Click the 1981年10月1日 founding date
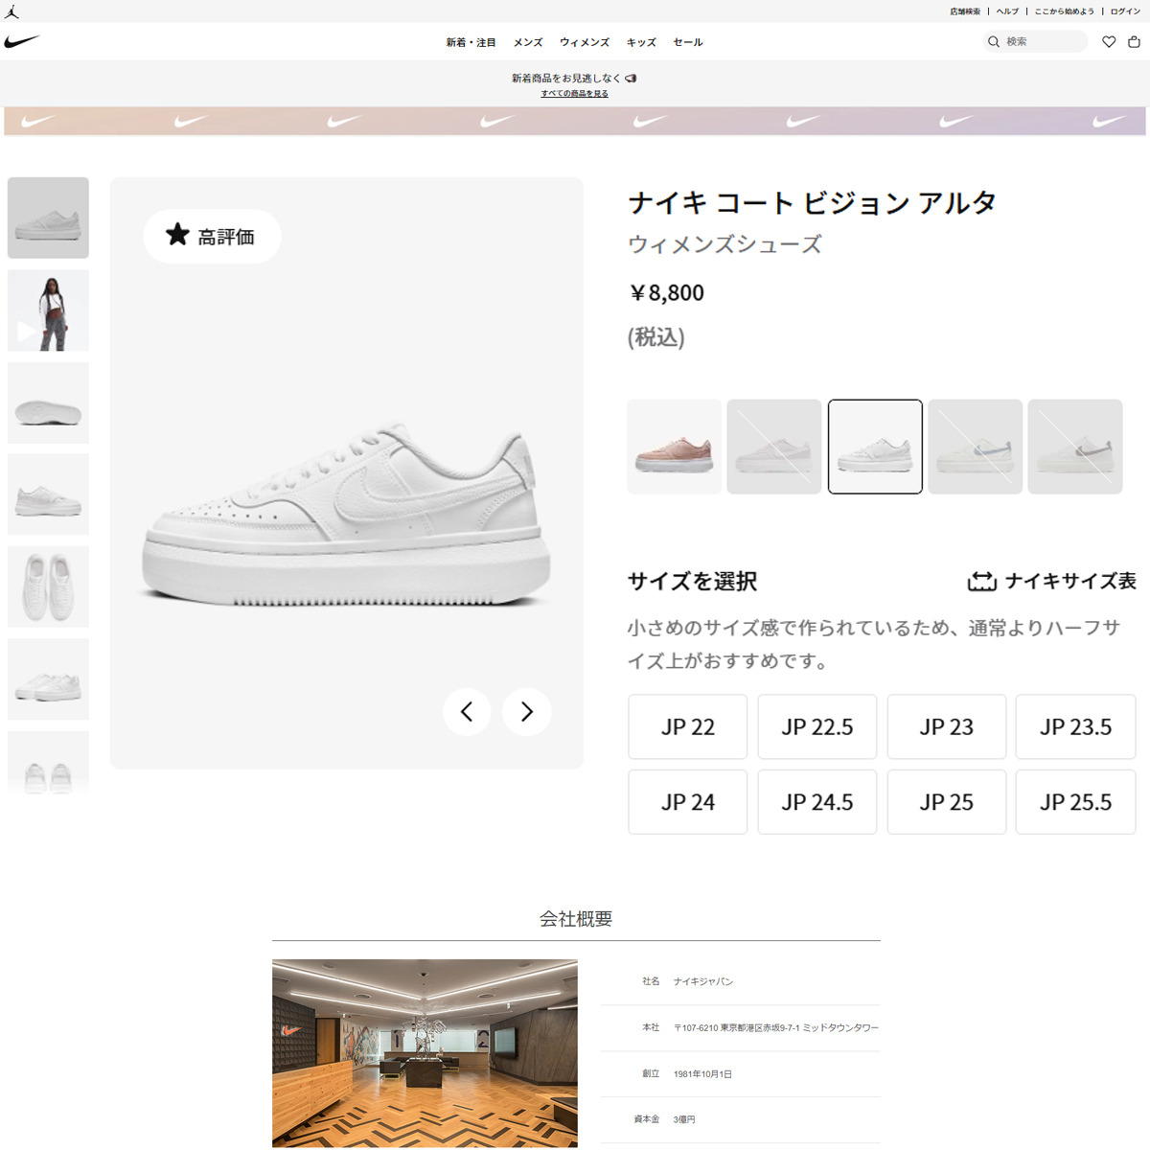This screenshot has width=1150, height=1150. [702, 1074]
